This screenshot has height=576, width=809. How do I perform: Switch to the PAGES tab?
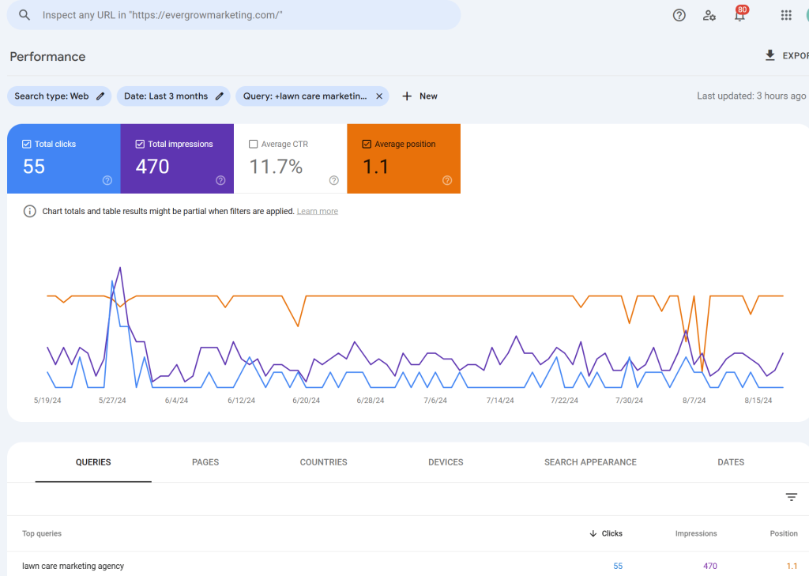tap(205, 462)
